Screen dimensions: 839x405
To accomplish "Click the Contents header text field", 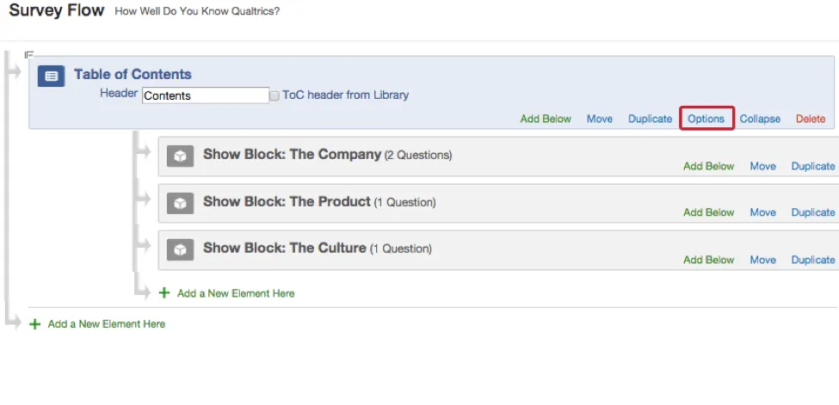I will point(206,95).
